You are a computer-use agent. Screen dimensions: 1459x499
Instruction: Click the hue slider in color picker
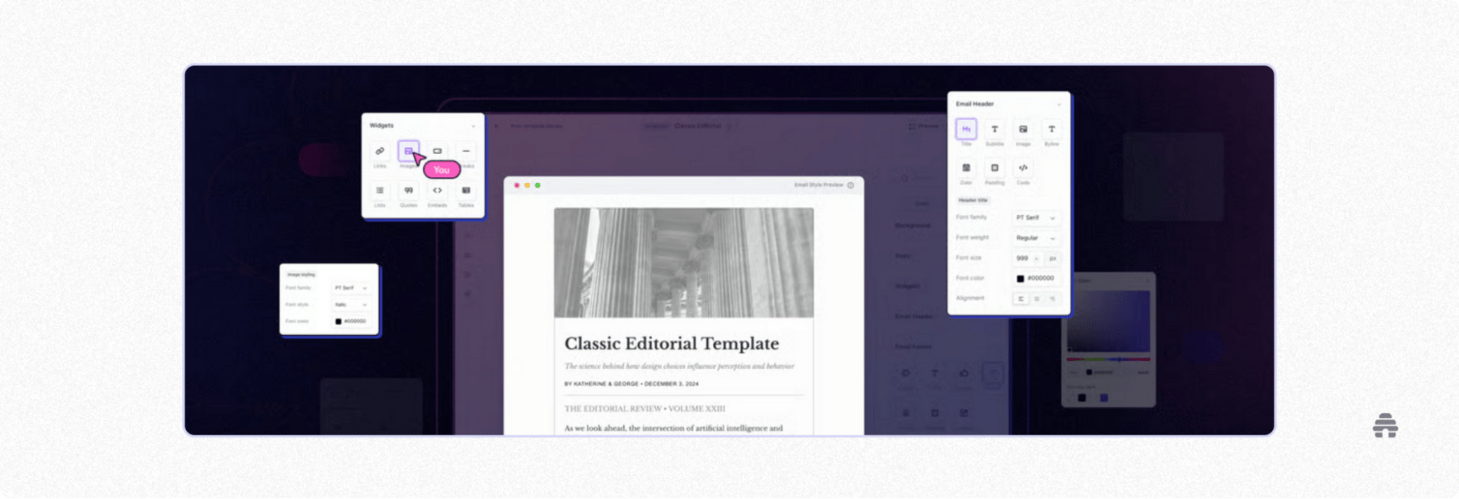[1108, 359]
